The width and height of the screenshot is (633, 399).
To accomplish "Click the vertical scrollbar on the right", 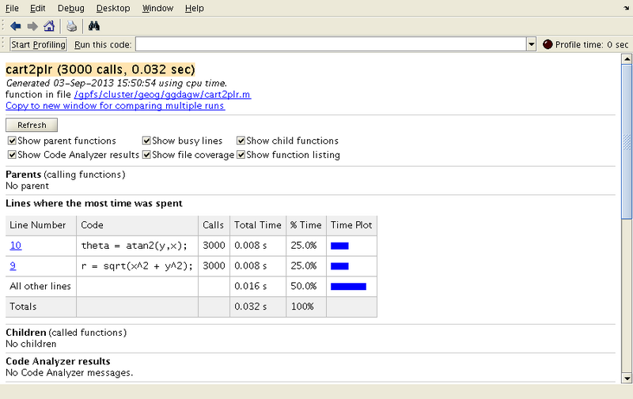I will tap(627, 158).
